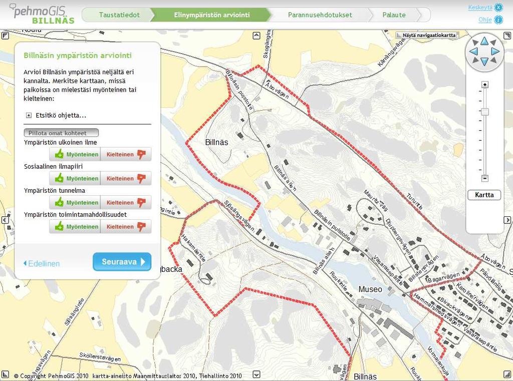This screenshot has width=513, height=381.
Task: Click the Spsängsvägen road label
Action: click(x=239, y=215)
